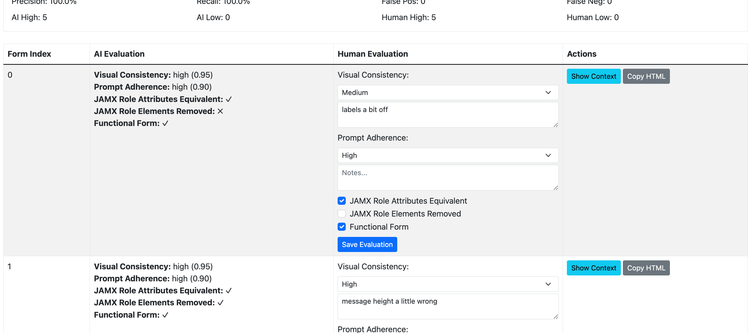Click Show Context for form 1
Viewport: 748px width, 333px height.
tap(593, 268)
